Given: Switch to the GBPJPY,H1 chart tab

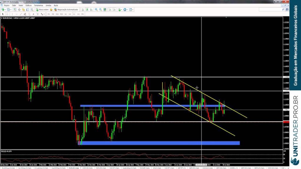Looking at the screenshot, I should tap(182, 168).
